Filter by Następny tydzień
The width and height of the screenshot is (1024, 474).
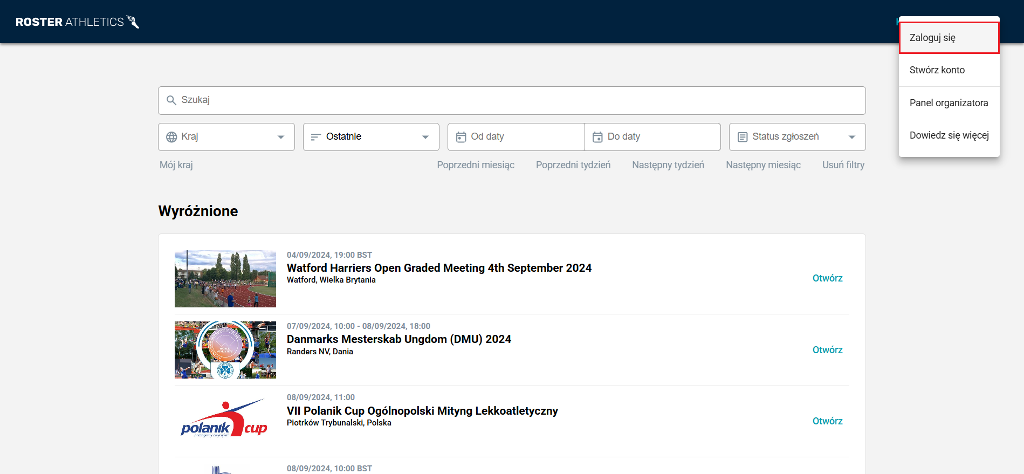(x=668, y=165)
